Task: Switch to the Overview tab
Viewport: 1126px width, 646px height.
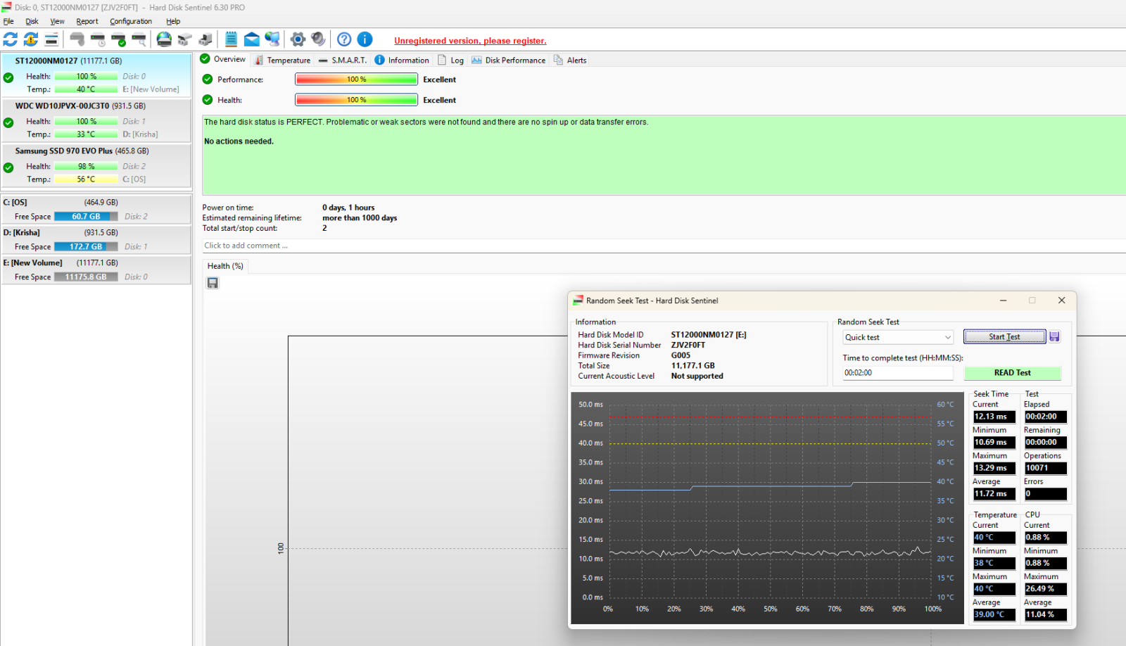Action: [x=223, y=59]
